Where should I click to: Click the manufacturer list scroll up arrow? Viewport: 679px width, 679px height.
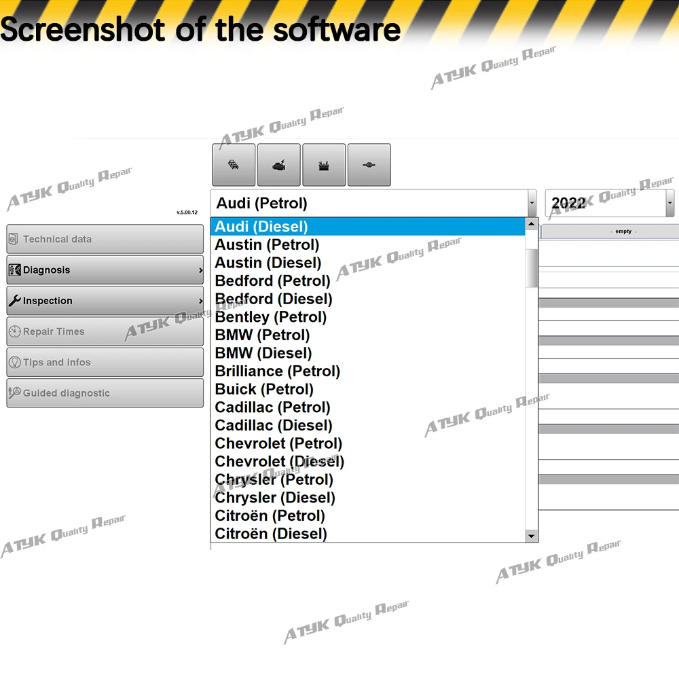click(532, 224)
